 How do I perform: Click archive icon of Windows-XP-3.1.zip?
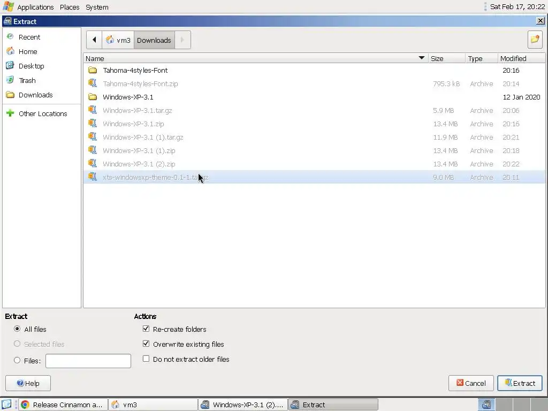click(93, 124)
